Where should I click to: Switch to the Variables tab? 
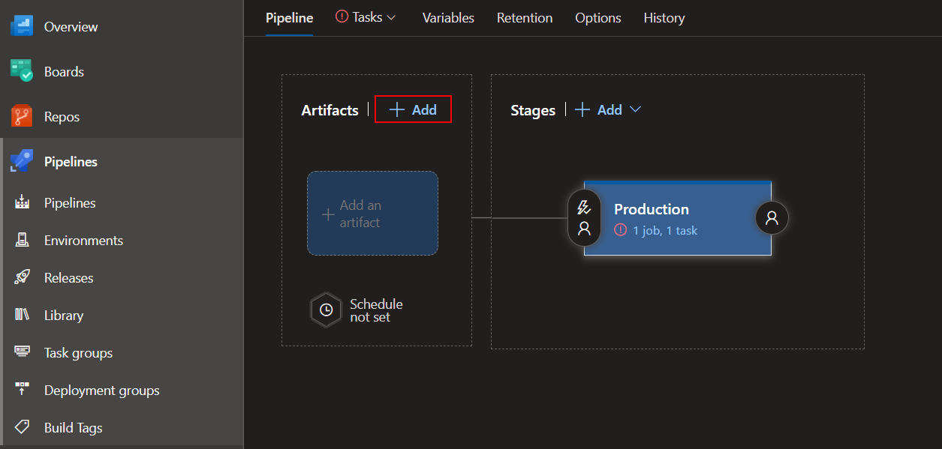[447, 17]
